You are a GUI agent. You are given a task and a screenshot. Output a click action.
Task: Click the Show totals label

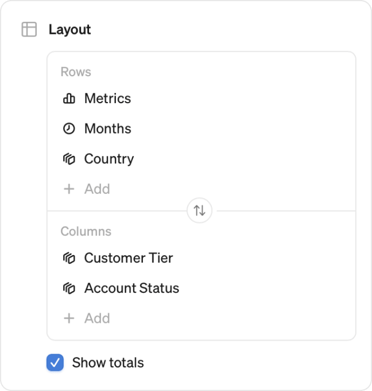(108, 362)
